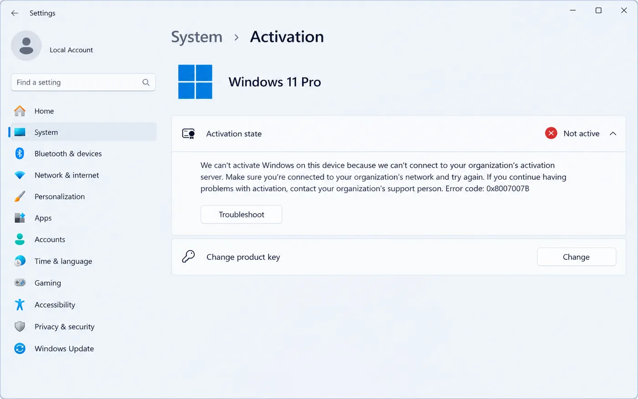The height and width of the screenshot is (399, 638).
Task: Open the System page label in the sidebar
Action: pyautogui.click(x=46, y=132)
